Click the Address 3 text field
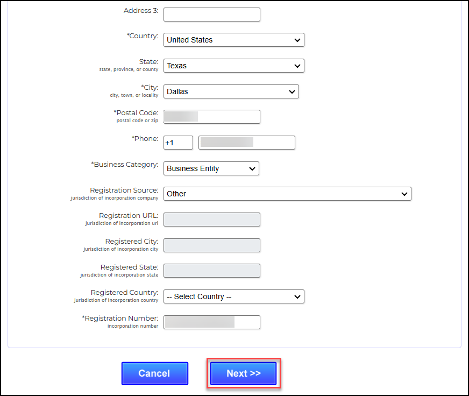The height and width of the screenshot is (396, 469). click(x=211, y=15)
